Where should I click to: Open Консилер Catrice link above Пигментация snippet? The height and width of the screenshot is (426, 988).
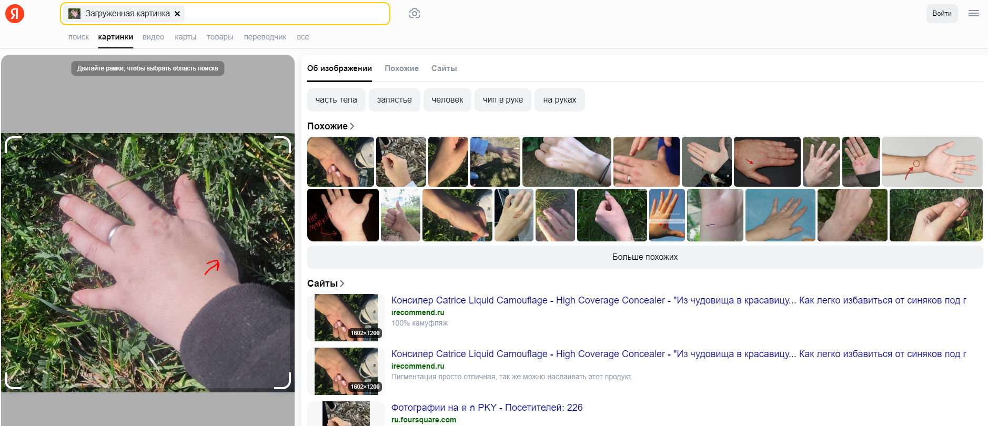tap(679, 354)
